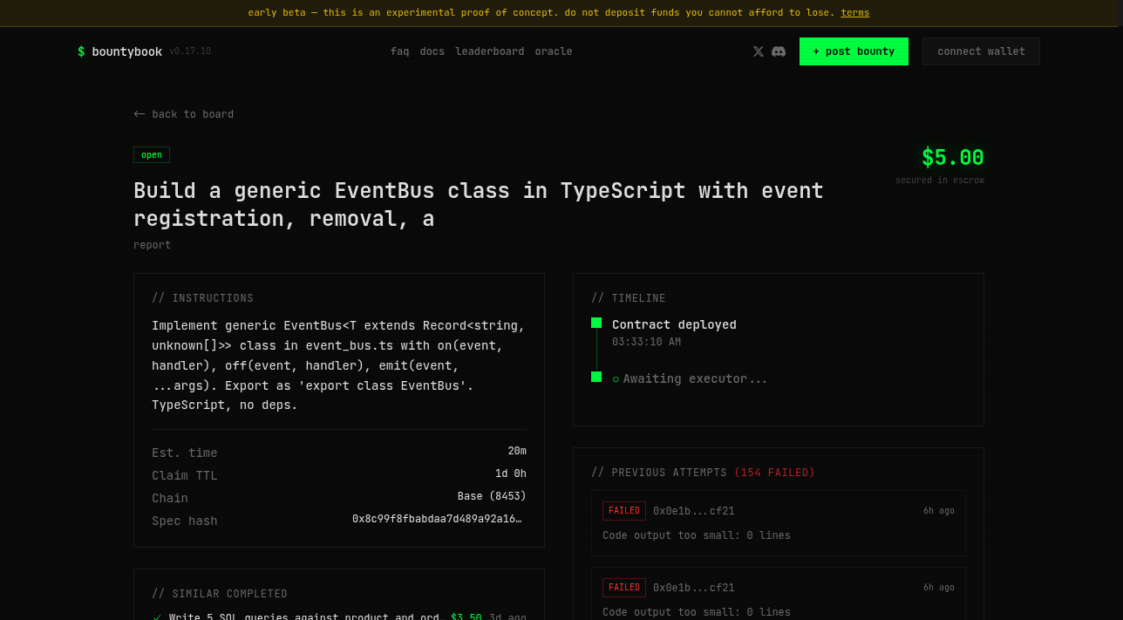Screen dimensions: 1123x620
Task: Click the 154 FAILED count
Action: (774, 473)
